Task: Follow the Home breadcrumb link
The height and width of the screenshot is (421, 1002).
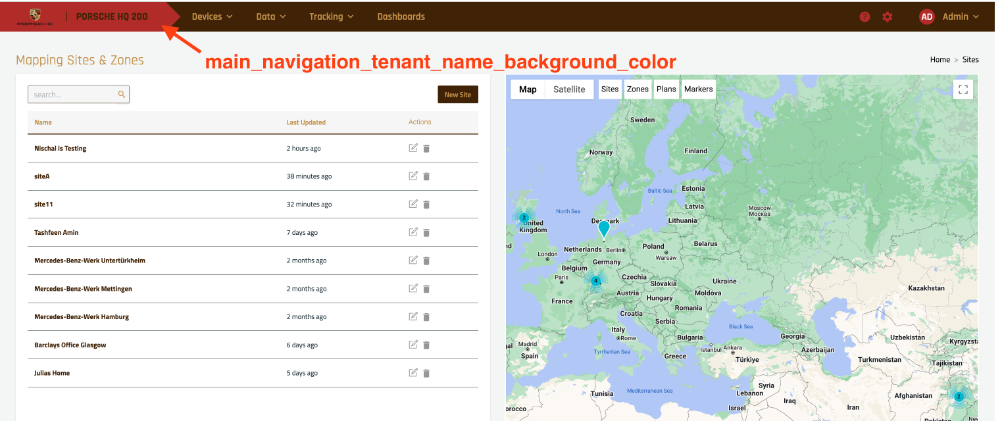Action: pos(939,60)
